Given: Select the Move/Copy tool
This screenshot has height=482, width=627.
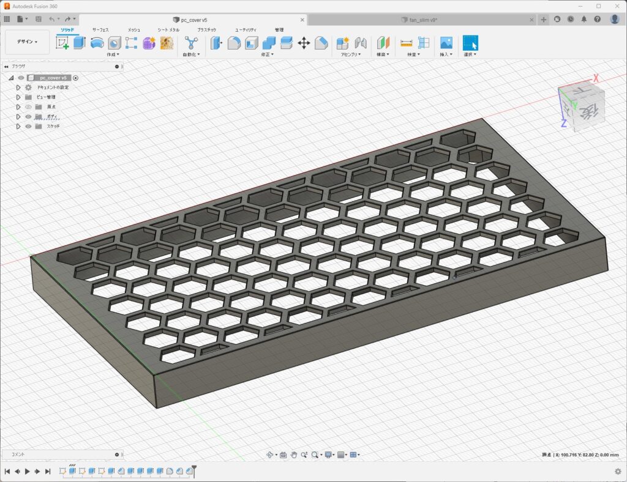Looking at the screenshot, I should (x=304, y=43).
